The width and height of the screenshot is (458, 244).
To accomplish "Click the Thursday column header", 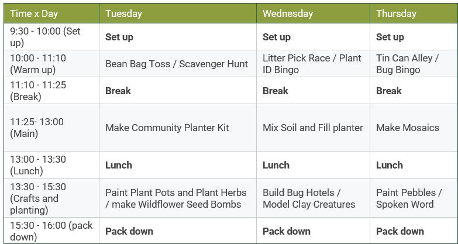I will (x=396, y=13).
